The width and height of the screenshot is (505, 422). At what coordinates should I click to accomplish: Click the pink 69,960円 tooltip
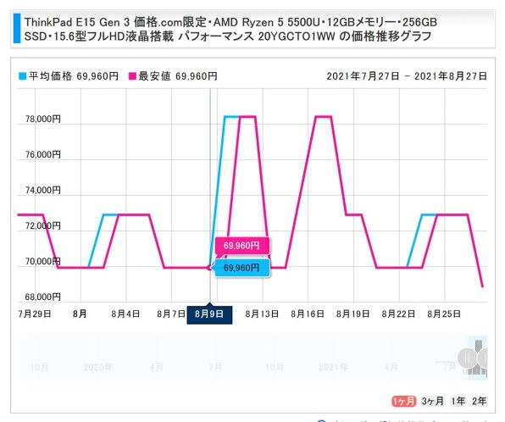(x=241, y=246)
